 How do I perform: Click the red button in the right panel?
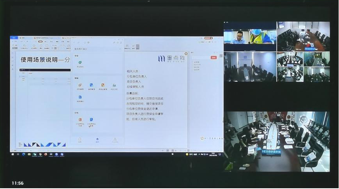coord(214,58)
